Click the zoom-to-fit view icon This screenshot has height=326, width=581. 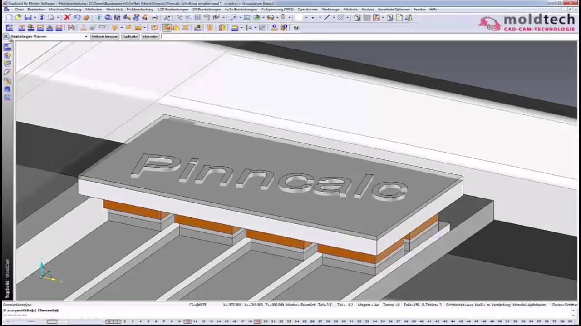point(246,17)
